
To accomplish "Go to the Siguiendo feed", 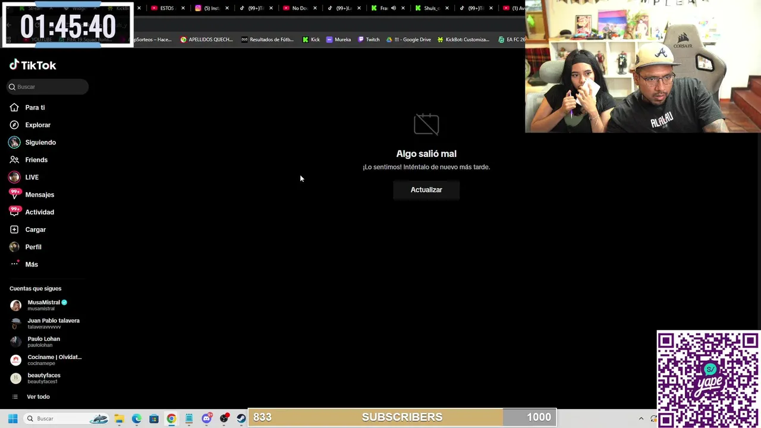I will pos(40,143).
